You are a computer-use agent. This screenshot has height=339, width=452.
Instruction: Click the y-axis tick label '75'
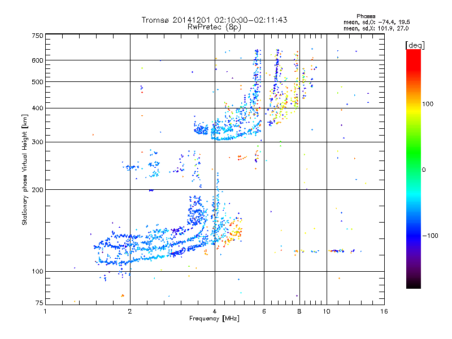[x=40, y=303]
